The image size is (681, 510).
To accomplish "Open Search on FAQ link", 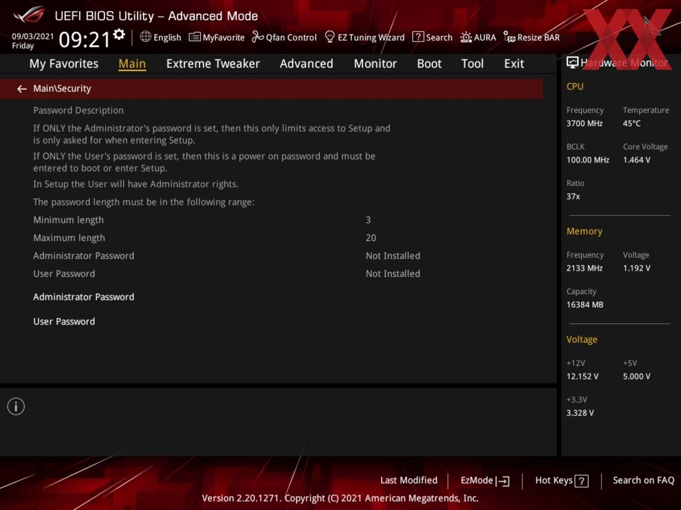I will point(643,480).
